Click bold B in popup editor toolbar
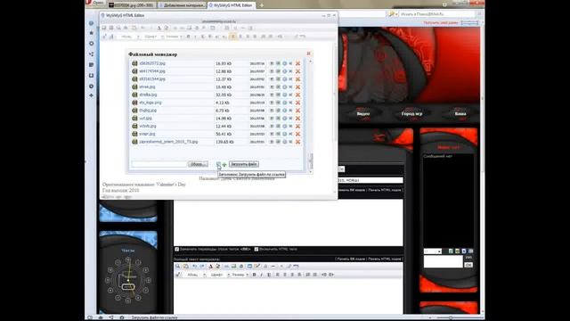The image size is (570, 321). [x=188, y=37]
